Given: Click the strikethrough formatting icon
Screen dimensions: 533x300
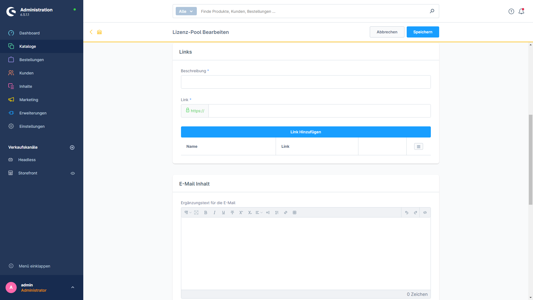Looking at the screenshot, I should [x=232, y=212].
